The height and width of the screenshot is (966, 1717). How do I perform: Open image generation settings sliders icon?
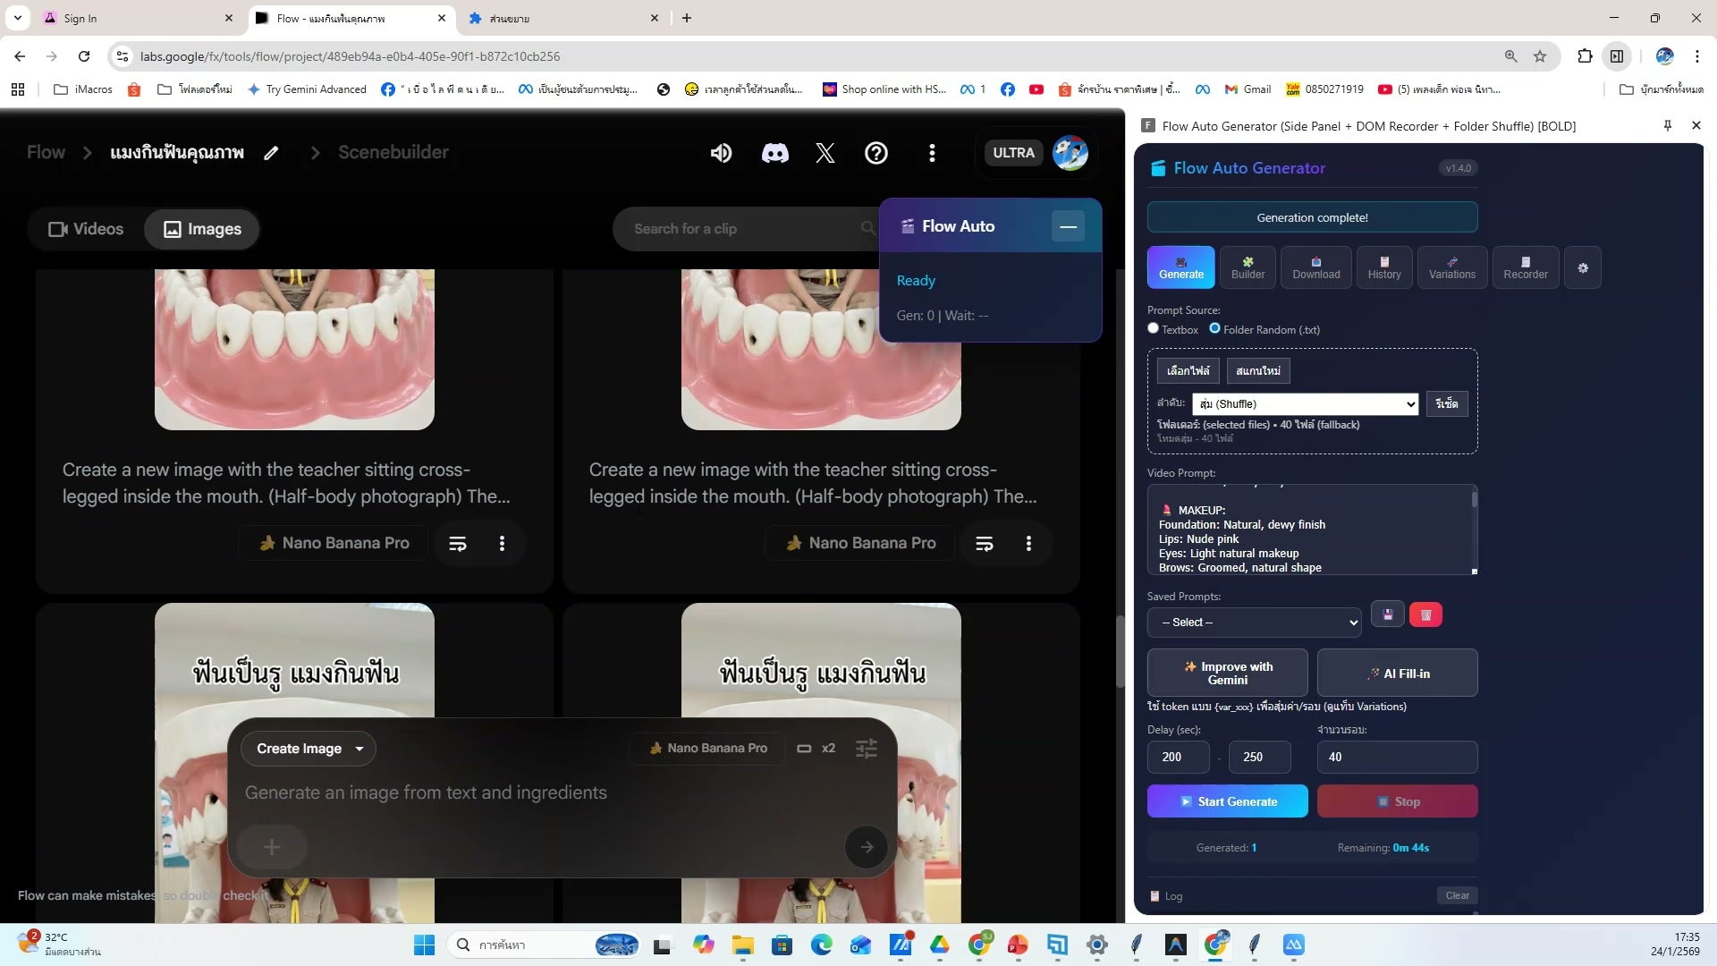click(866, 749)
